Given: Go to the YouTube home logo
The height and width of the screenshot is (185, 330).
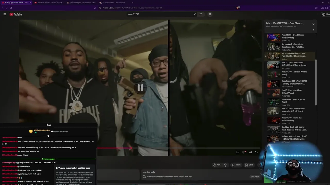Looking at the screenshot, I should (16, 14).
